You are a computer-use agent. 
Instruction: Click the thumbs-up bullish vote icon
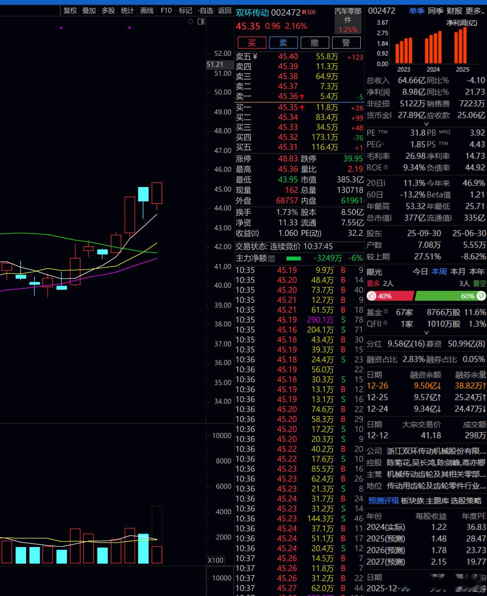pyautogui.click(x=372, y=296)
